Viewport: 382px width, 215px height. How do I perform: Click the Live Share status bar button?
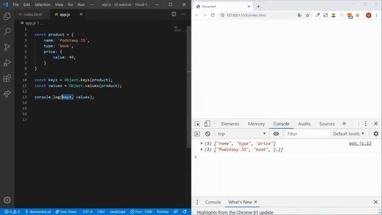[66, 211]
